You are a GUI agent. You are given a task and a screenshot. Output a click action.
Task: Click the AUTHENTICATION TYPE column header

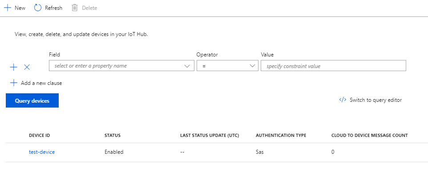coord(281,135)
